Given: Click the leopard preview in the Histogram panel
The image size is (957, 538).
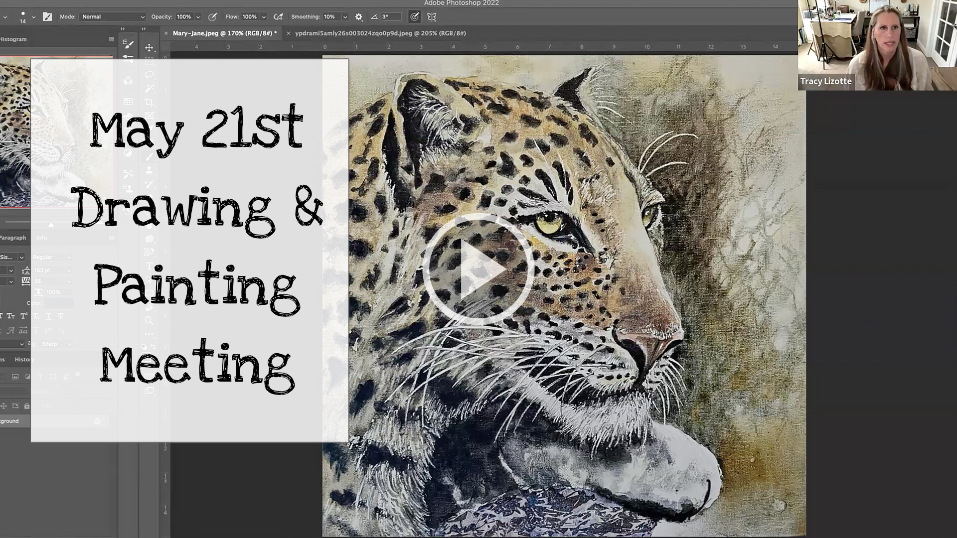Looking at the screenshot, I should pos(56,132).
